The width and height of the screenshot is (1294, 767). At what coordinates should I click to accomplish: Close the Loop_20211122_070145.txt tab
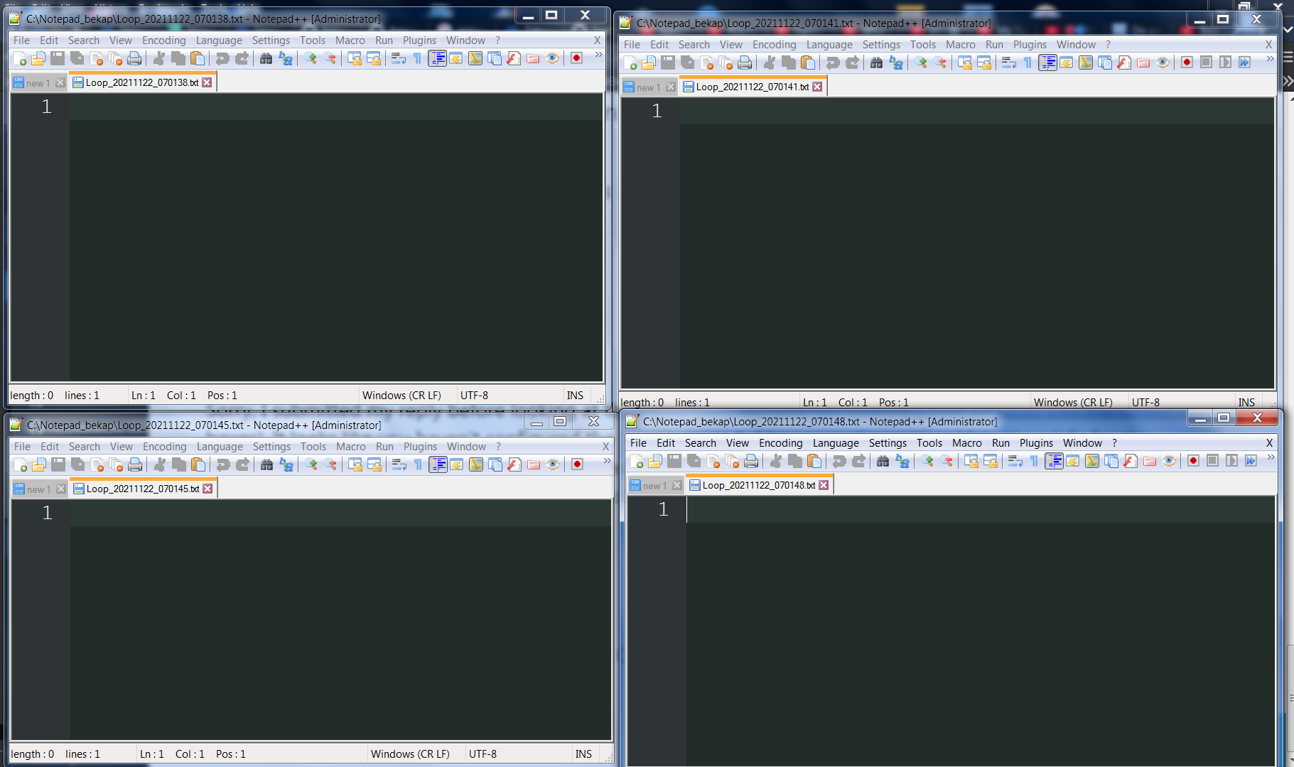tap(207, 489)
